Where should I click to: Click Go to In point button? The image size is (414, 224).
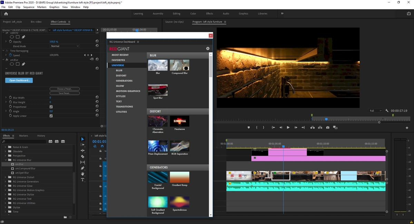point(273,128)
